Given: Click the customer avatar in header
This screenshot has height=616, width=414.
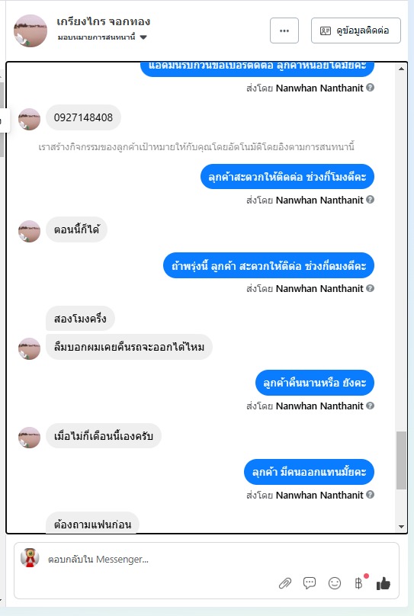Looking at the screenshot, I should click(30, 31).
